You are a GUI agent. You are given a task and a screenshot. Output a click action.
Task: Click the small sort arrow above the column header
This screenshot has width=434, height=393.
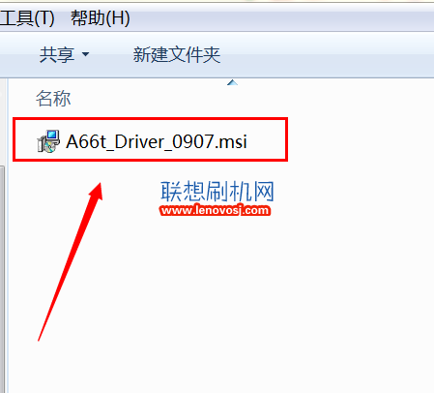coord(232,83)
